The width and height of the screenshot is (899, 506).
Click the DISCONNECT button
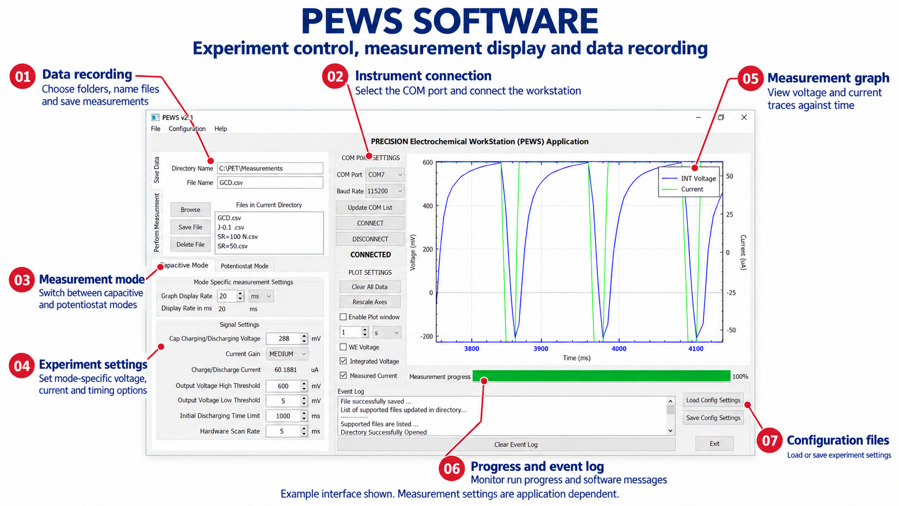[x=370, y=239]
